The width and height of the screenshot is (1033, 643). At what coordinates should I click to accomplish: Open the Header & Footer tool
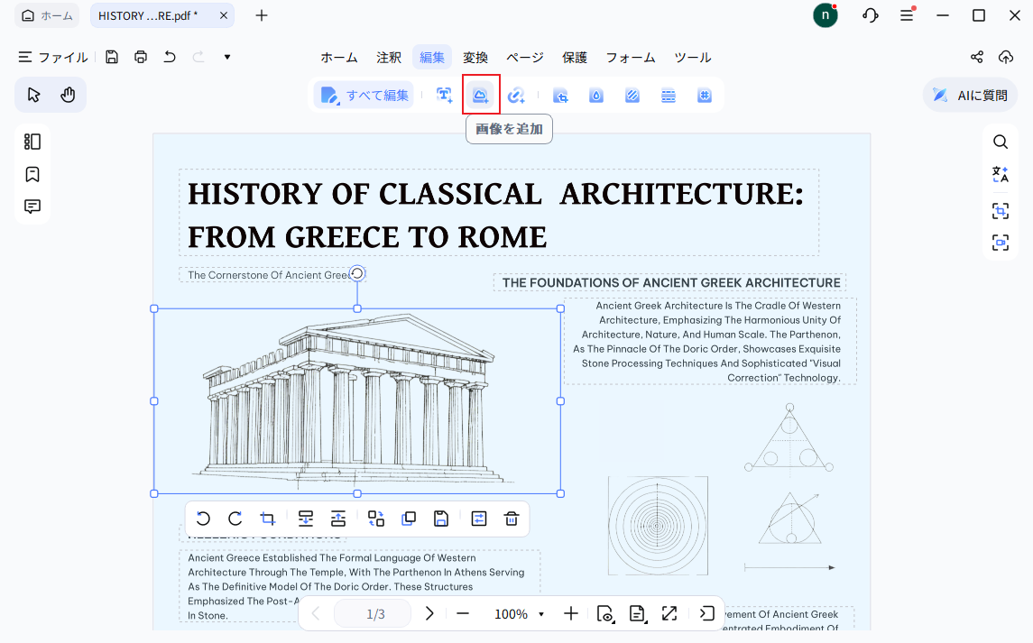(668, 96)
